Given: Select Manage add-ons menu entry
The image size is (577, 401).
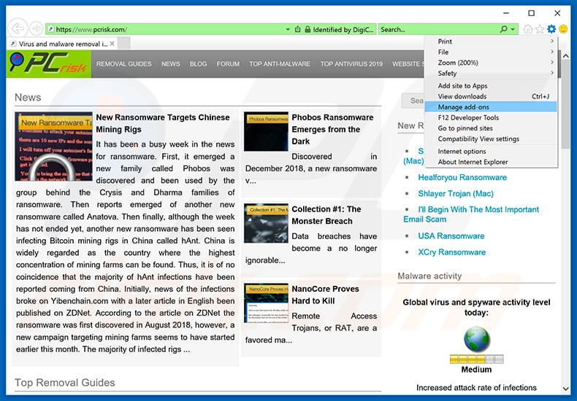Looking at the screenshot, I should (491, 107).
